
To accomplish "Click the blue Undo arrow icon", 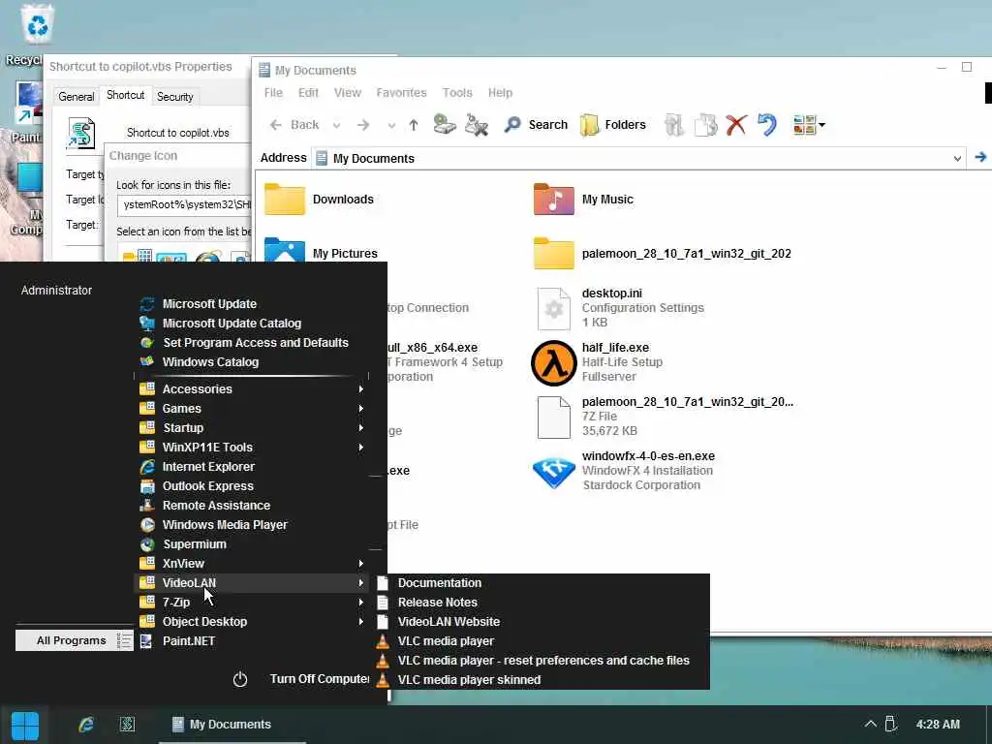I will [x=767, y=125].
